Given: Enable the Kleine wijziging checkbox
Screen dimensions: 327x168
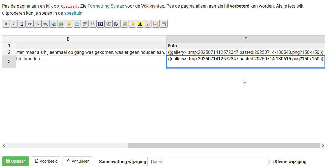Looking at the screenshot, I should point(272,162).
